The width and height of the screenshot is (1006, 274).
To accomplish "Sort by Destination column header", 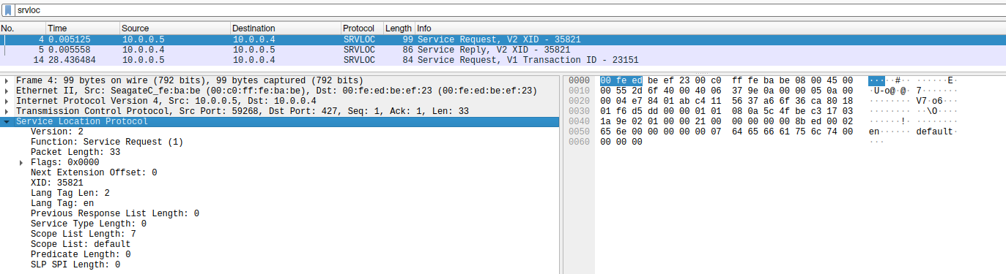I will pos(286,28).
